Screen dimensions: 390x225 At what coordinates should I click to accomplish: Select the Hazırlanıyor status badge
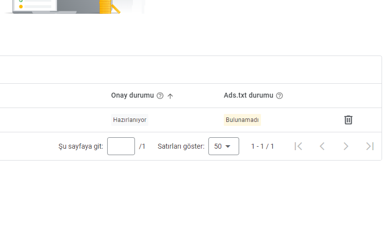click(x=130, y=120)
